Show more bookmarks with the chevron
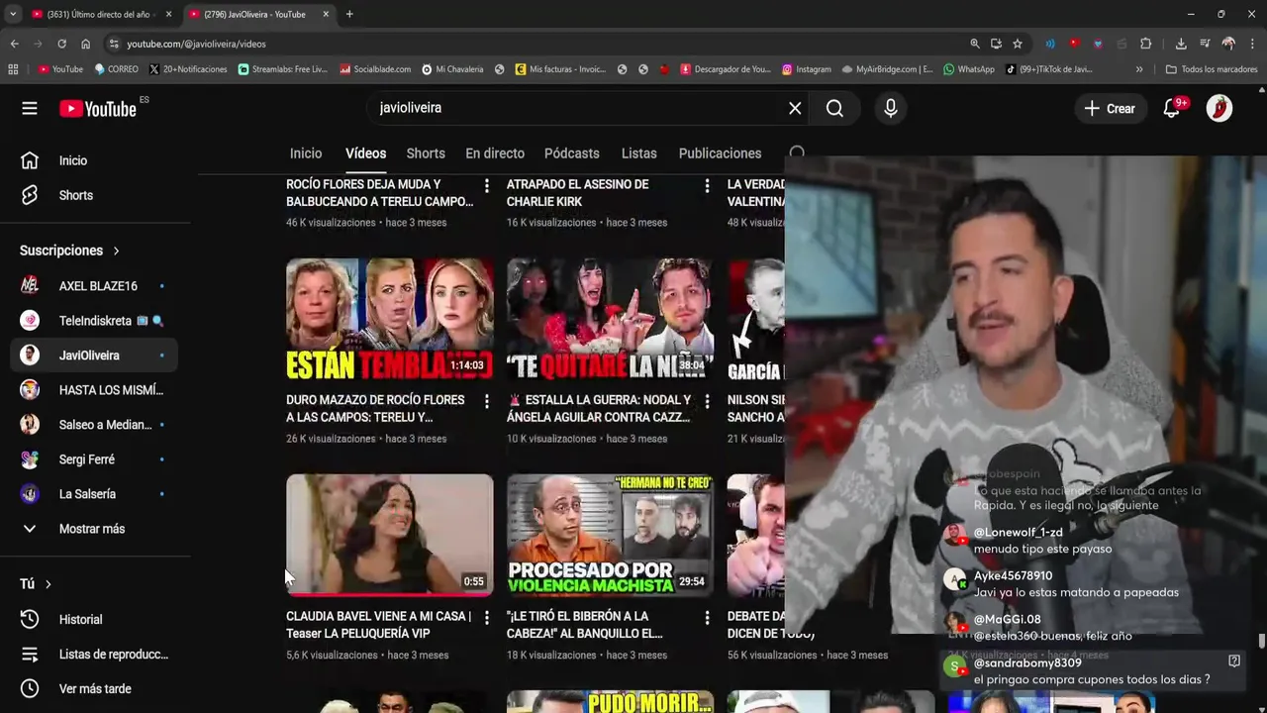The width and height of the screenshot is (1267, 713). click(1139, 69)
